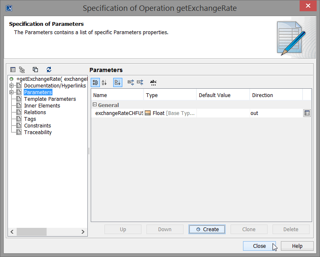The image size is (320, 257).
Task: Select Documentation/Hyperlinks in the tree
Action: point(55,86)
